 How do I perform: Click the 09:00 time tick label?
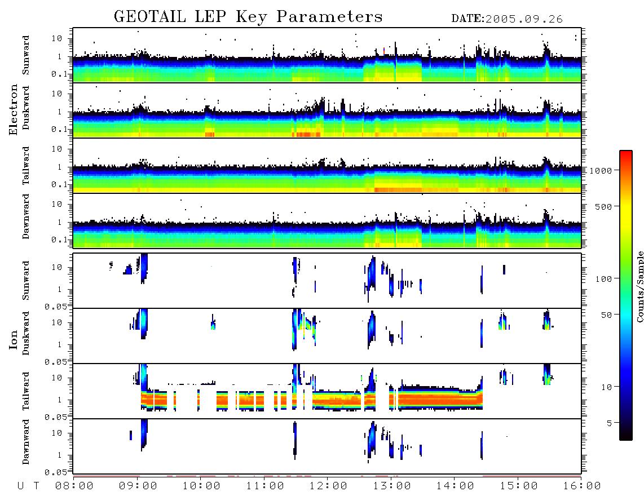[x=138, y=486]
